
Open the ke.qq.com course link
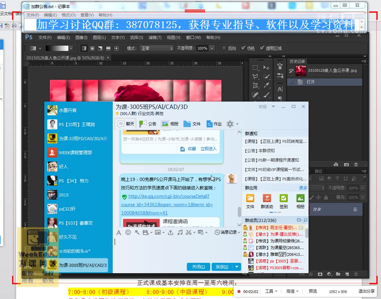(167, 204)
